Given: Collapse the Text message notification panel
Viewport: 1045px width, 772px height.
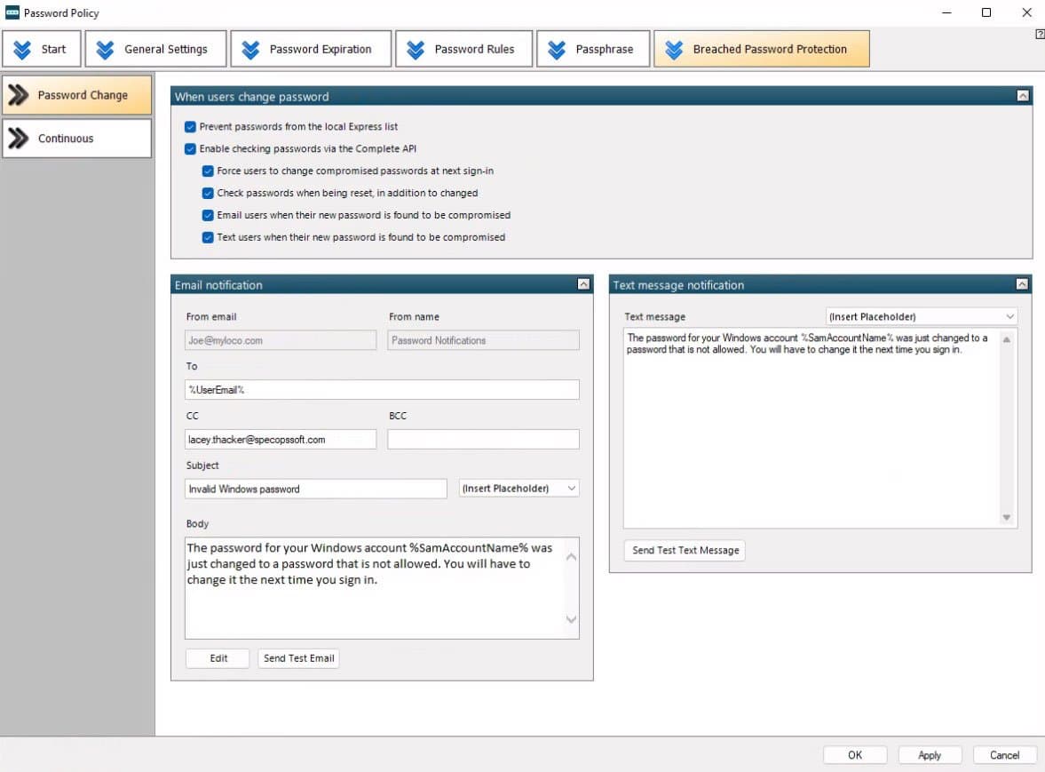Looking at the screenshot, I should 1022,285.
